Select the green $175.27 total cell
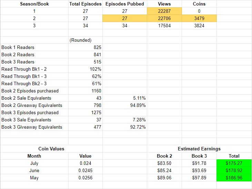Screen dimensions: 252x189 tap(234, 163)
